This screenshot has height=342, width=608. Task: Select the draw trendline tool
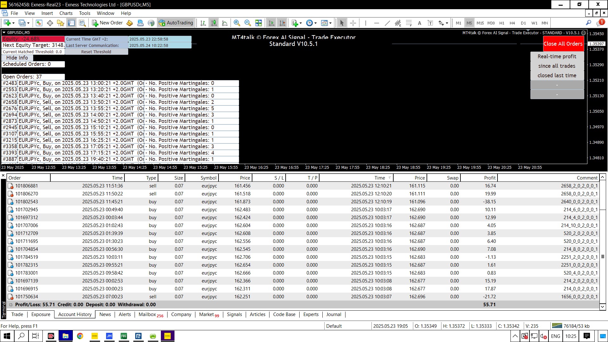pos(387,23)
